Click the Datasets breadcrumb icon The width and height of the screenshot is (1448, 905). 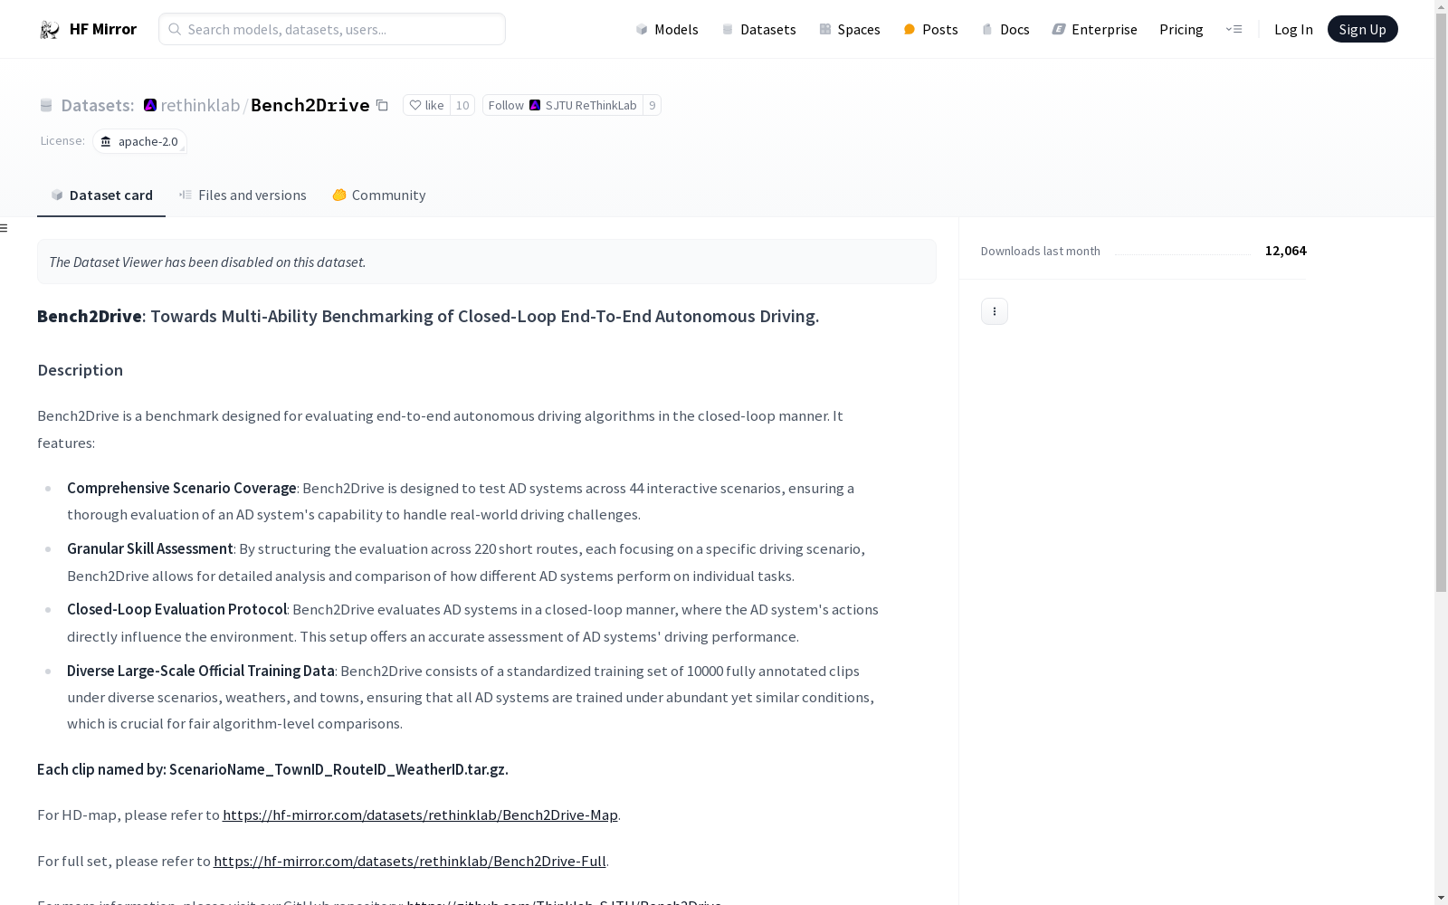coord(46,106)
